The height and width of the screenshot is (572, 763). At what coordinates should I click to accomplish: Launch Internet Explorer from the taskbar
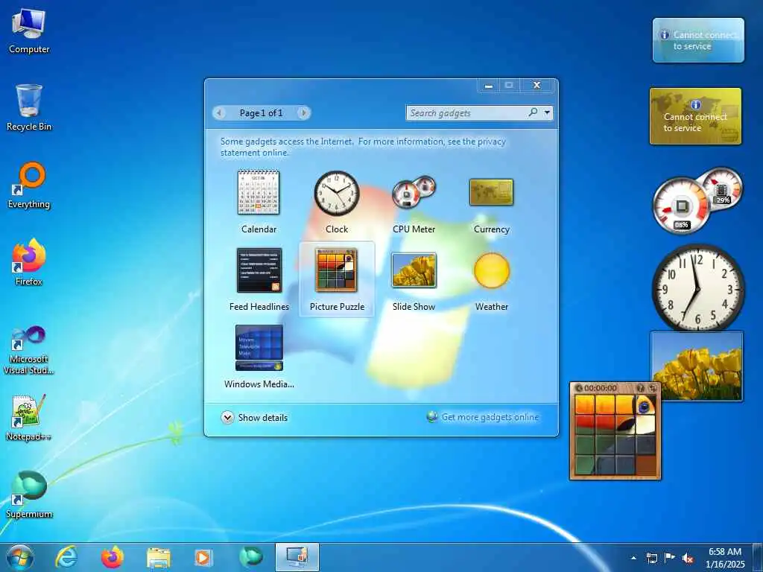66,557
